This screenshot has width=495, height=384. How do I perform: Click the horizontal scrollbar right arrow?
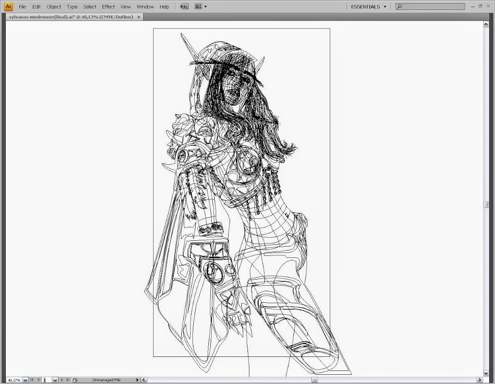479,380
